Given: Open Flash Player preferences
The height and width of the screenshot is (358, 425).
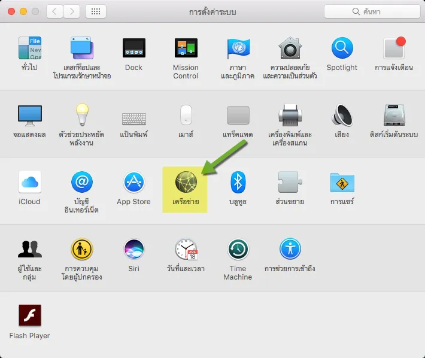Looking at the screenshot, I should click(29, 315).
